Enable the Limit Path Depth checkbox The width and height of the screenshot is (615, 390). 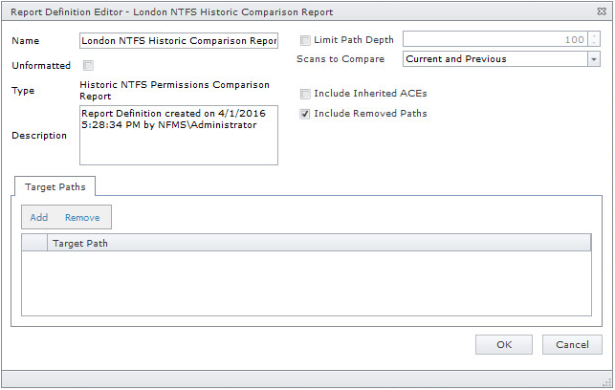click(305, 40)
